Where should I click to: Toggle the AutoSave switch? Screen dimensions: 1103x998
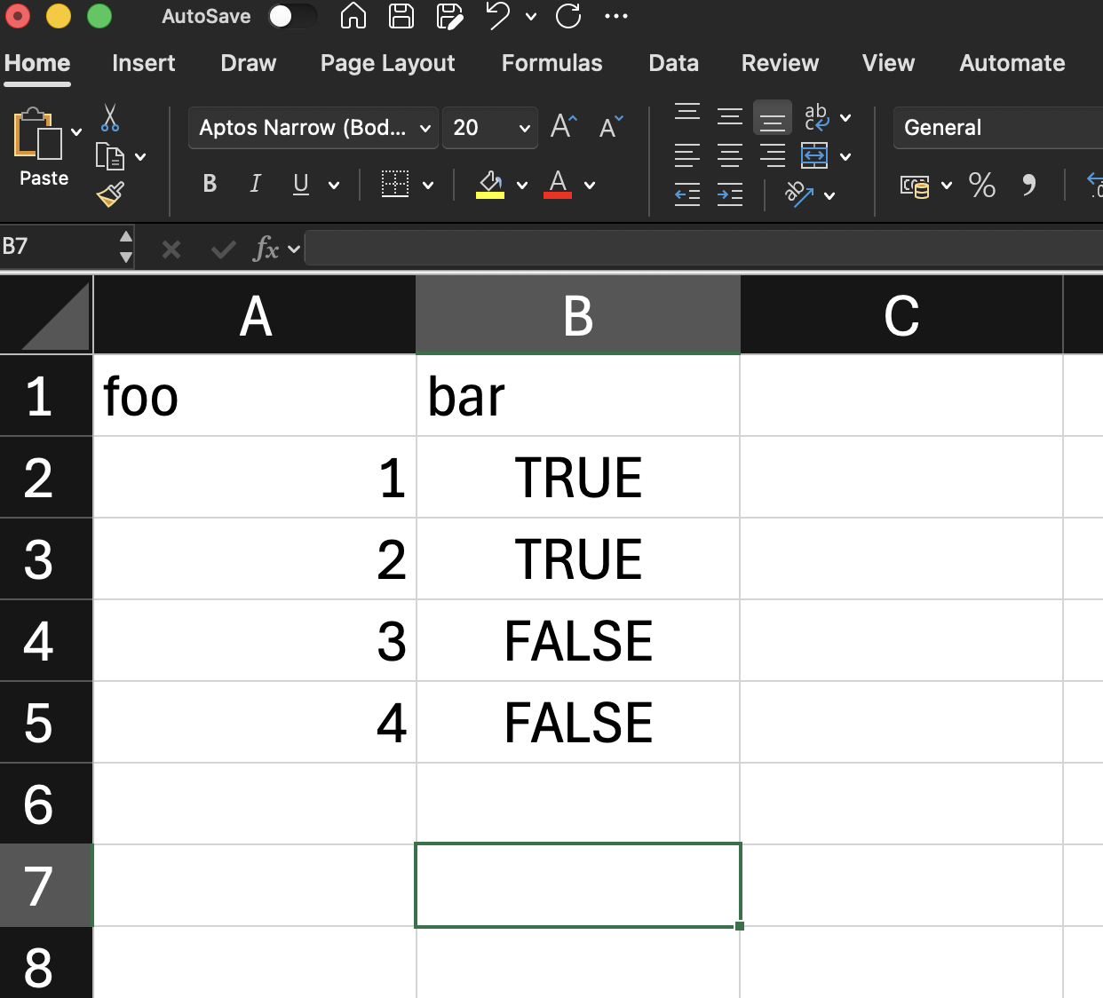click(x=291, y=16)
